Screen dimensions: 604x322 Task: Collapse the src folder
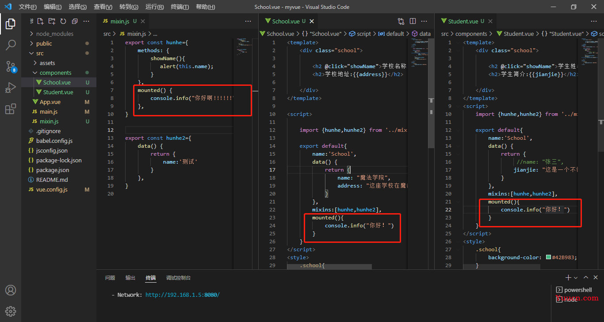(59, 53)
